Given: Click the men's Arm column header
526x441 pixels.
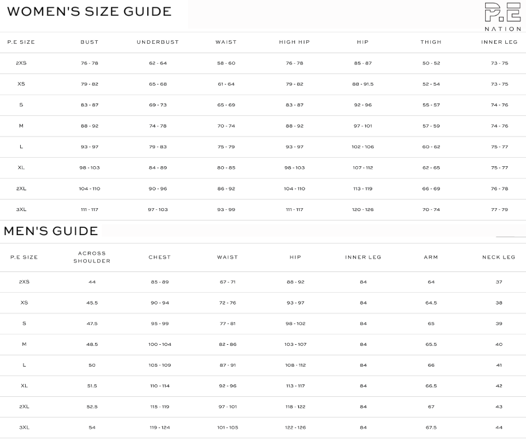Looking at the screenshot, I should [x=431, y=257].
